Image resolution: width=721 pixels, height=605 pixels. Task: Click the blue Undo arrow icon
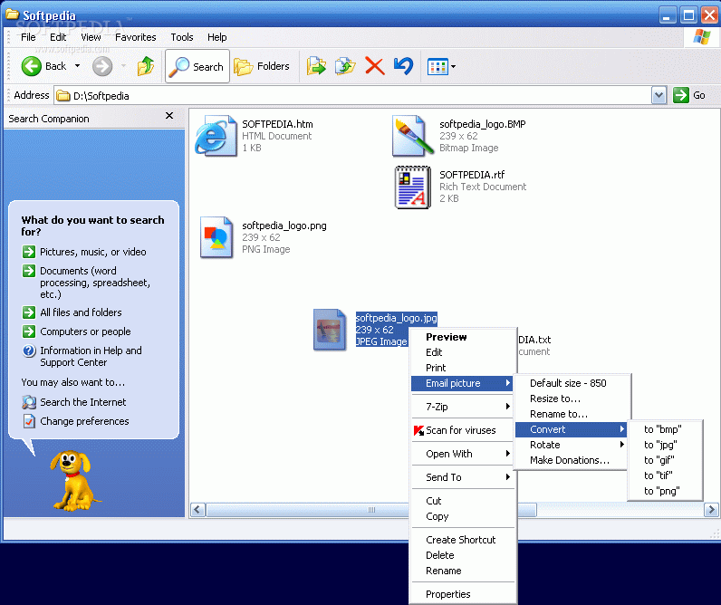(403, 66)
